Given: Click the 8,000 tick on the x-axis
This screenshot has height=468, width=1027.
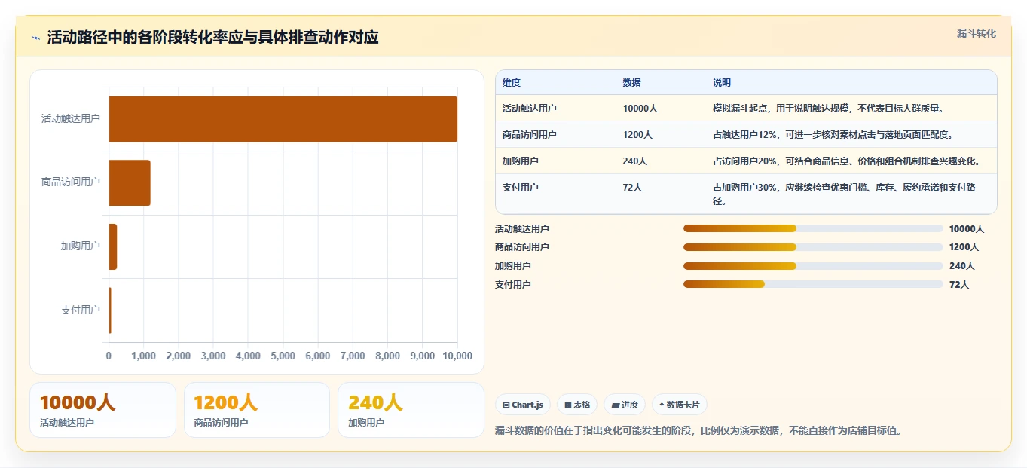Looking at the screenshot, I should tap(387, 356).
